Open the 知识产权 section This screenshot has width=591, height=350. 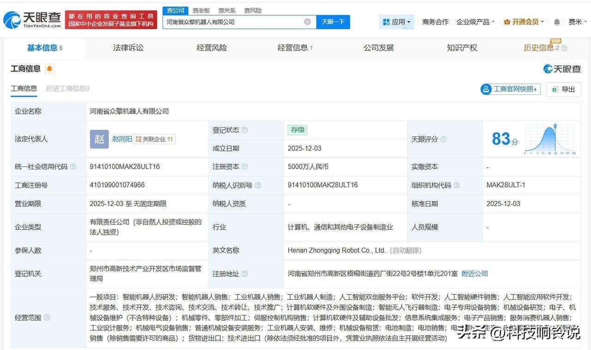click(461, 47)
